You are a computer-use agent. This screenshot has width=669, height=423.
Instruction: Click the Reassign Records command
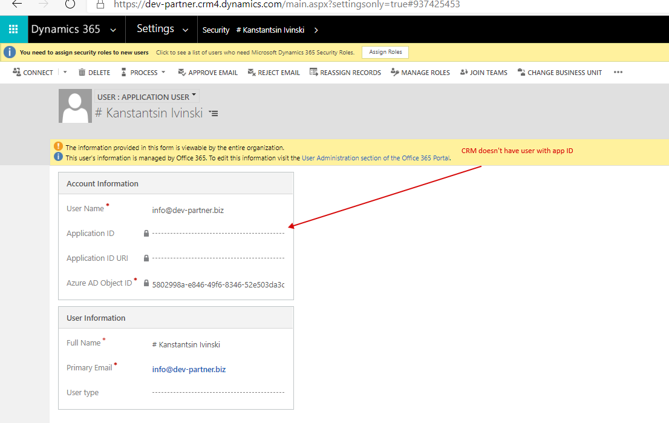345,72
